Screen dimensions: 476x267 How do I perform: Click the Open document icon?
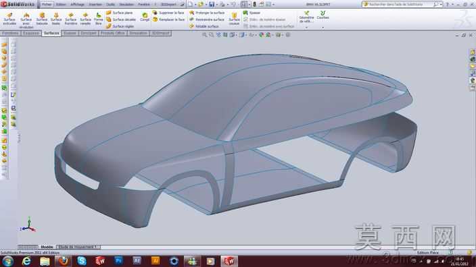[201, 4]
